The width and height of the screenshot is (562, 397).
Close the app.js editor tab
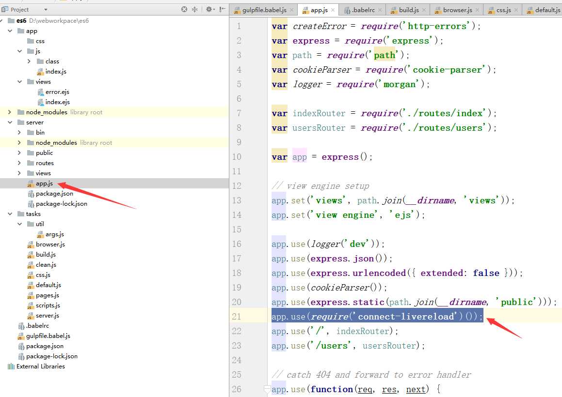(333, 10)
